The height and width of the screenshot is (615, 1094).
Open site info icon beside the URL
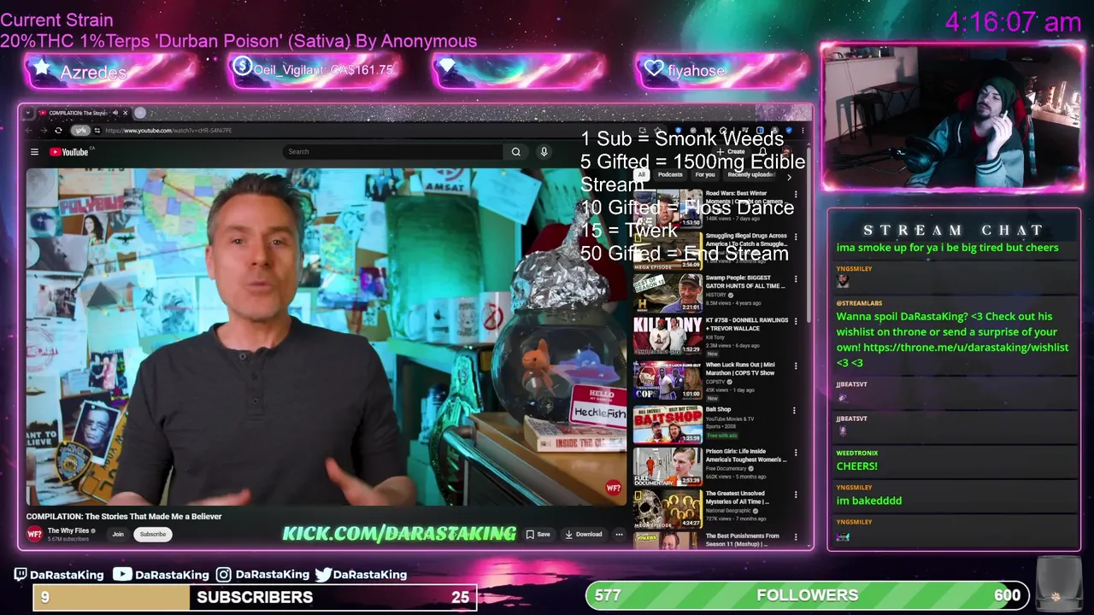coord(97,131)
